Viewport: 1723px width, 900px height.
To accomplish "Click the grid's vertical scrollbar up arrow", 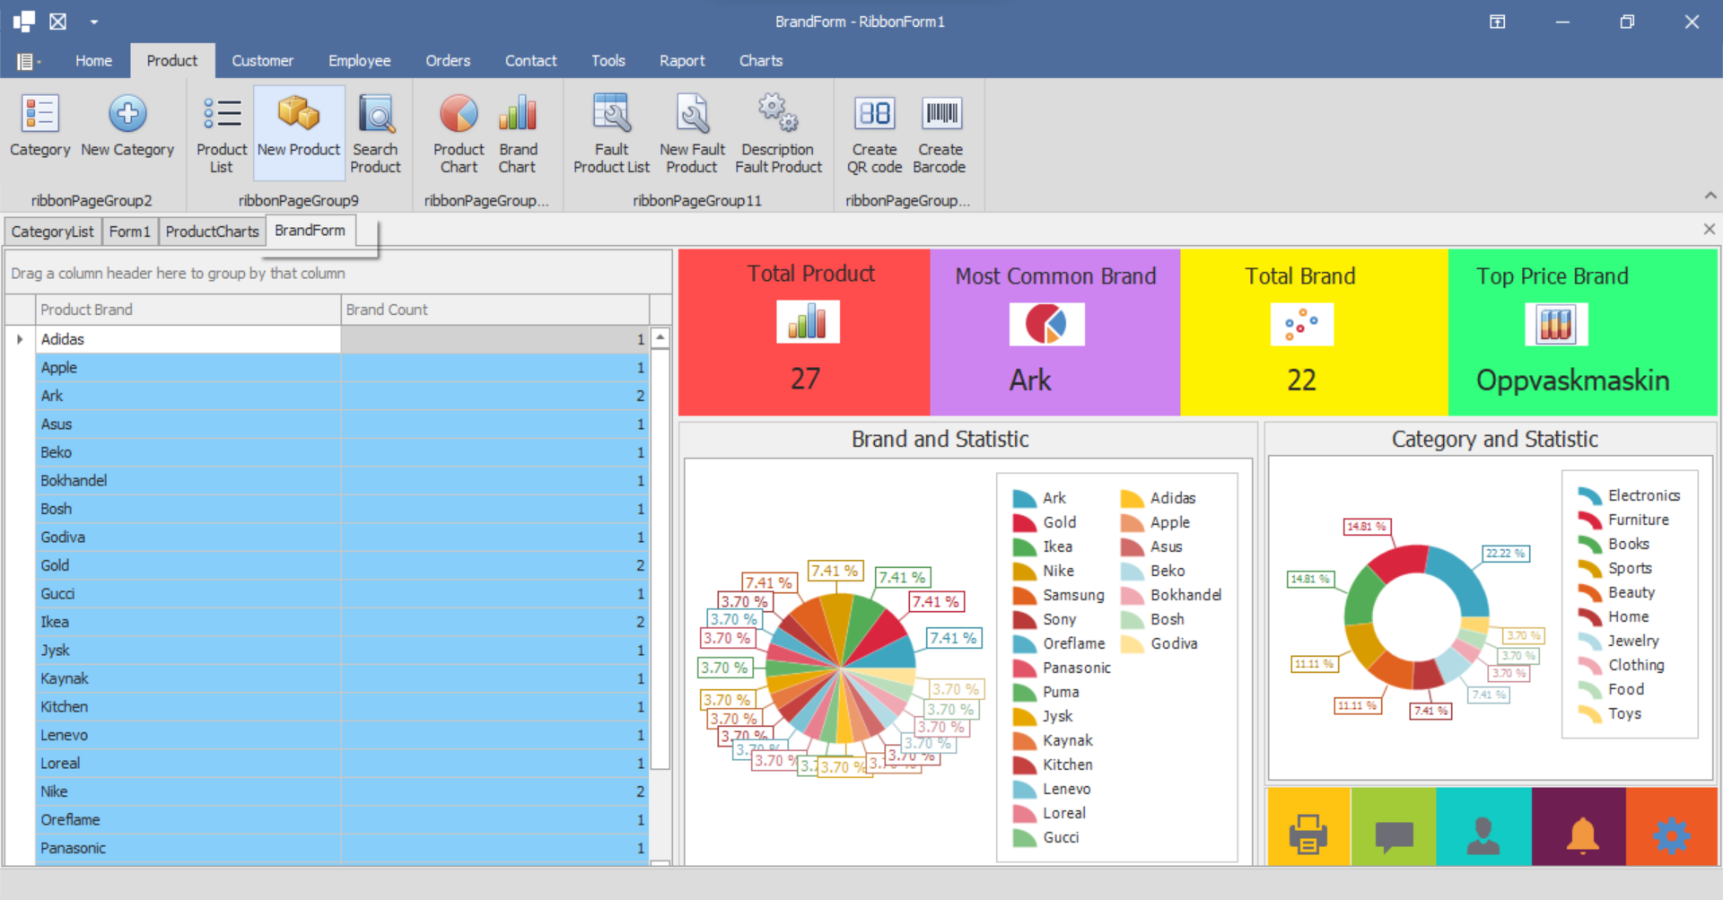I will (660, 337).
